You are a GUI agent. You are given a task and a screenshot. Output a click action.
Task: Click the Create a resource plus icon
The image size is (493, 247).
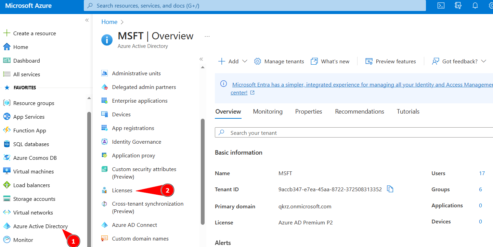click(7, 33)
